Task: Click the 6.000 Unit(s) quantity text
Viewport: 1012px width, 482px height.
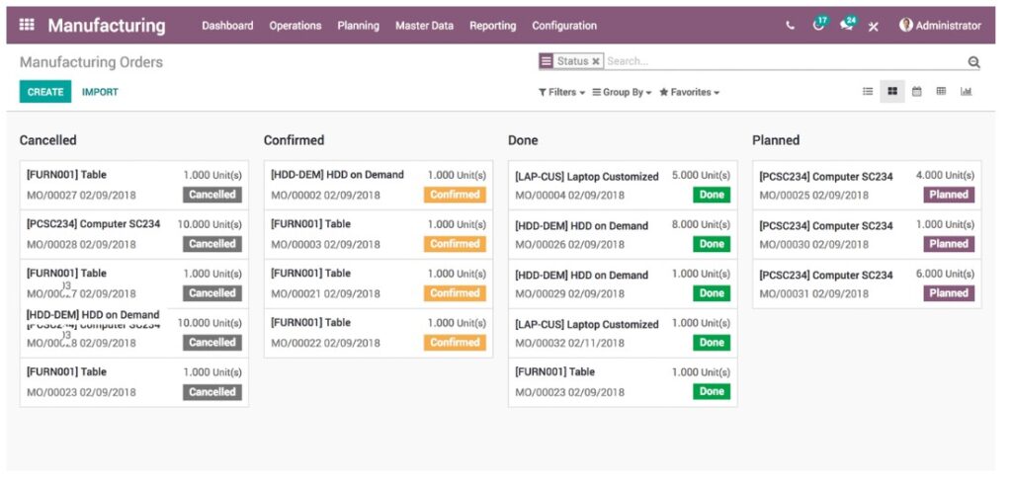Action: tap(945, 274)
